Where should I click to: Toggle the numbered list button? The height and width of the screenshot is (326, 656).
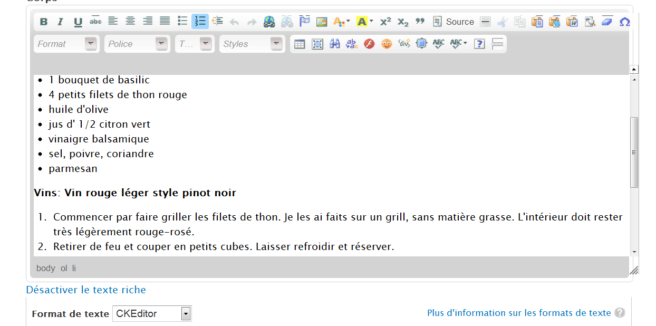pyautogui.click(x=200, y=22)
